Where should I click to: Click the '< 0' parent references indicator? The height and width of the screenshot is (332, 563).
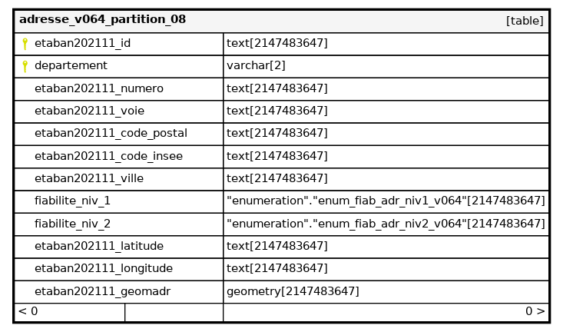click(x=28, y=312)
